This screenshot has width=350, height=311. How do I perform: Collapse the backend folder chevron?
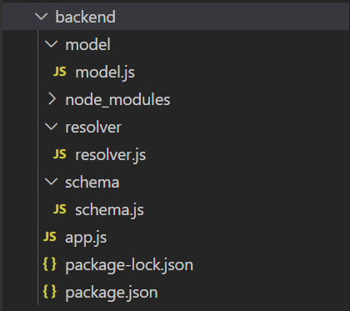click(x=42, y=17)
